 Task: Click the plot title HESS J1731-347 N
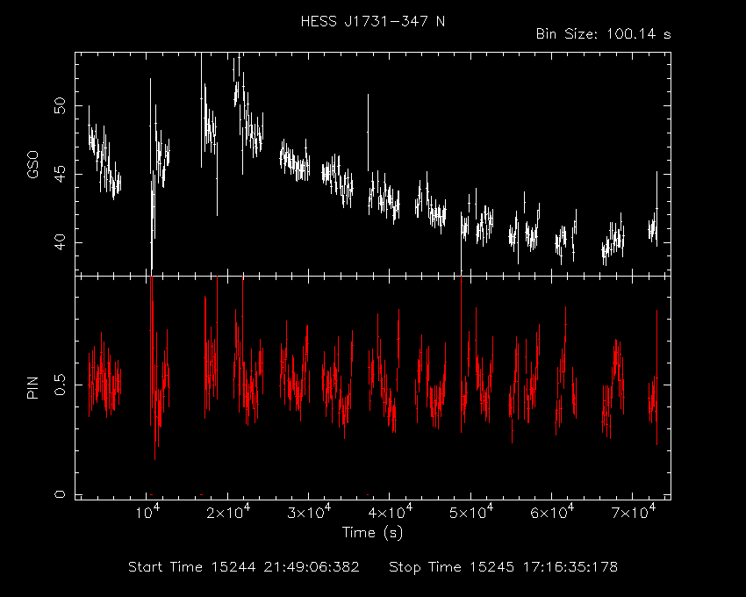[372, 21]
